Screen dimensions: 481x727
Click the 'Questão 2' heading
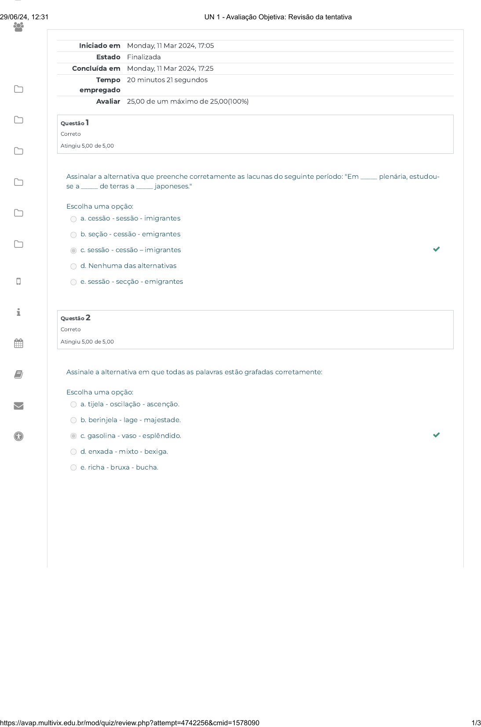pos(75,318)
